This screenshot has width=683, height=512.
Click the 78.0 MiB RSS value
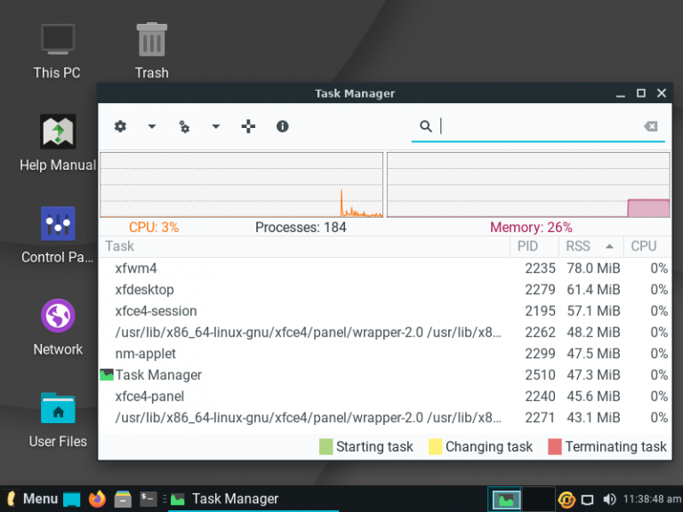[593, 268]
